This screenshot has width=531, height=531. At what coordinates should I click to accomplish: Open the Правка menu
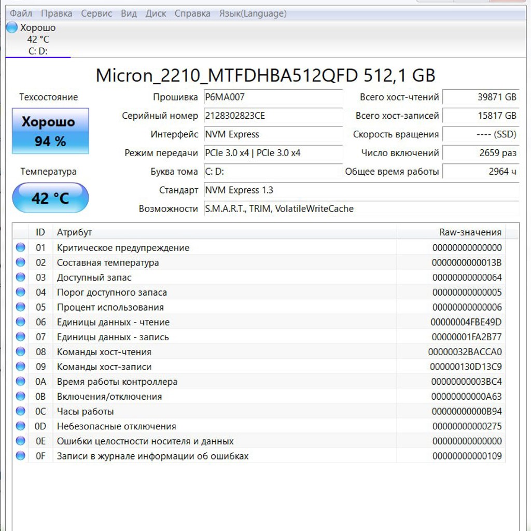click(57, 13)
